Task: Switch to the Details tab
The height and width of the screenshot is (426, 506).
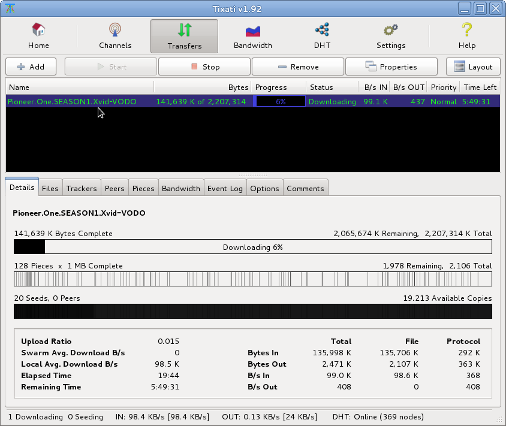Action: click(22, 188)
